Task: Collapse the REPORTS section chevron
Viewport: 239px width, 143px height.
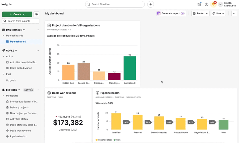Action: pyautogui.click(x=19, y=90)
